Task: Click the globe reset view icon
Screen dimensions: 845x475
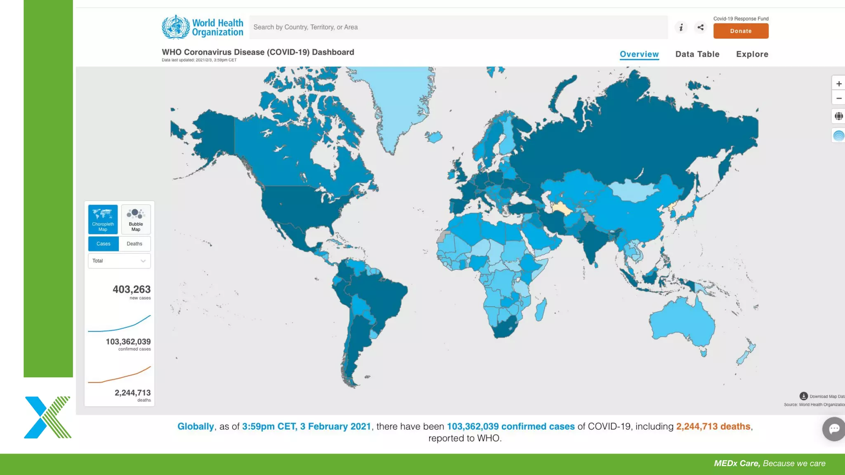Action: click(838, 116)
